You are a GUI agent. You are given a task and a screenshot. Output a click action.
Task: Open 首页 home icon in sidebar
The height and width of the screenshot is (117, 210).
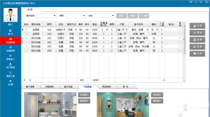coord(10,31)
